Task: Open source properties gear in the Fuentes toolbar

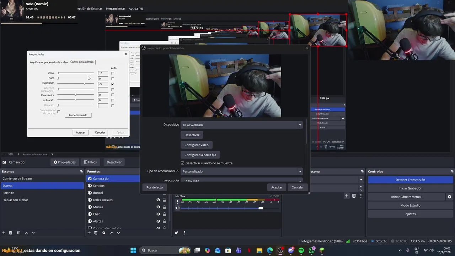Action: click(x=104, y=233)
